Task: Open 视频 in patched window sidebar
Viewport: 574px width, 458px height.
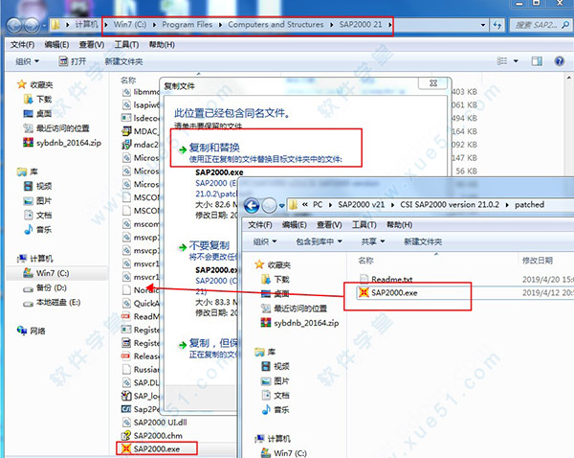Action: [x=276, y=366]
